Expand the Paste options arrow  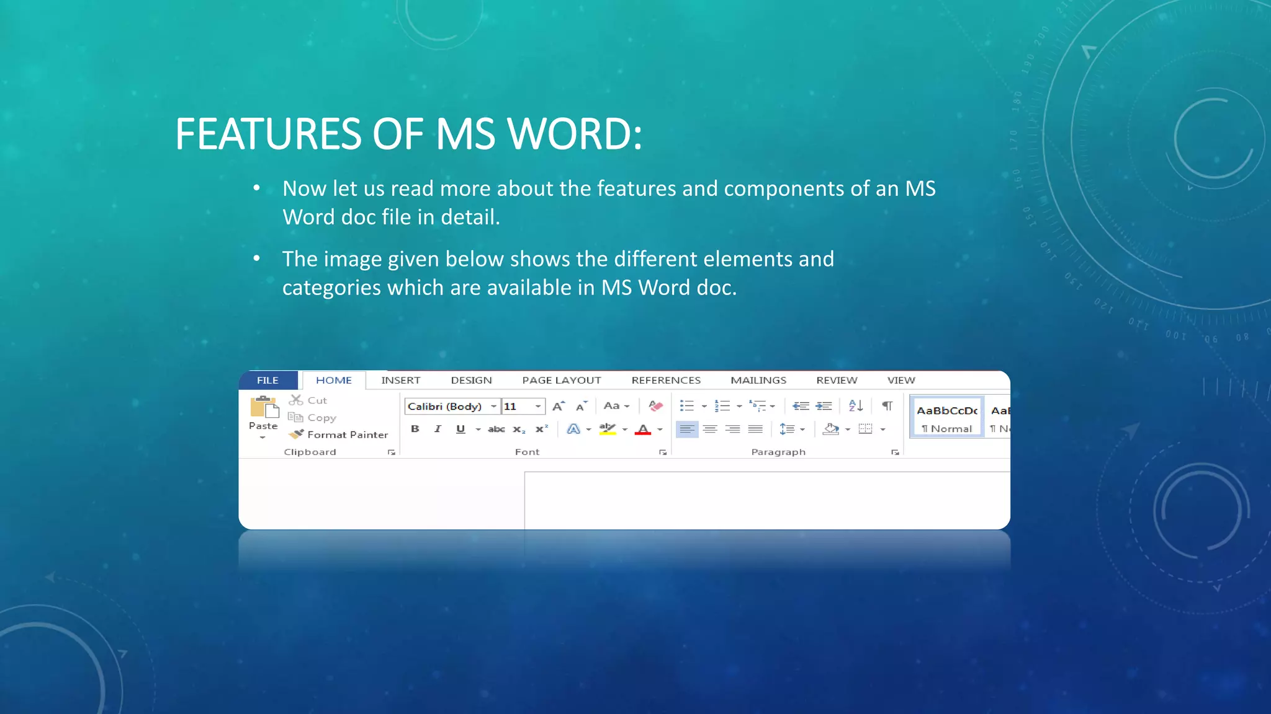[x=263, y=438]
